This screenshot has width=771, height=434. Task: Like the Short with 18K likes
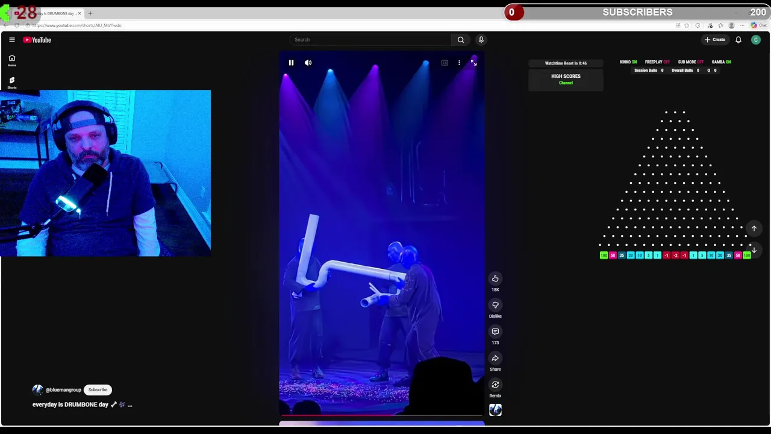point(495,278)
